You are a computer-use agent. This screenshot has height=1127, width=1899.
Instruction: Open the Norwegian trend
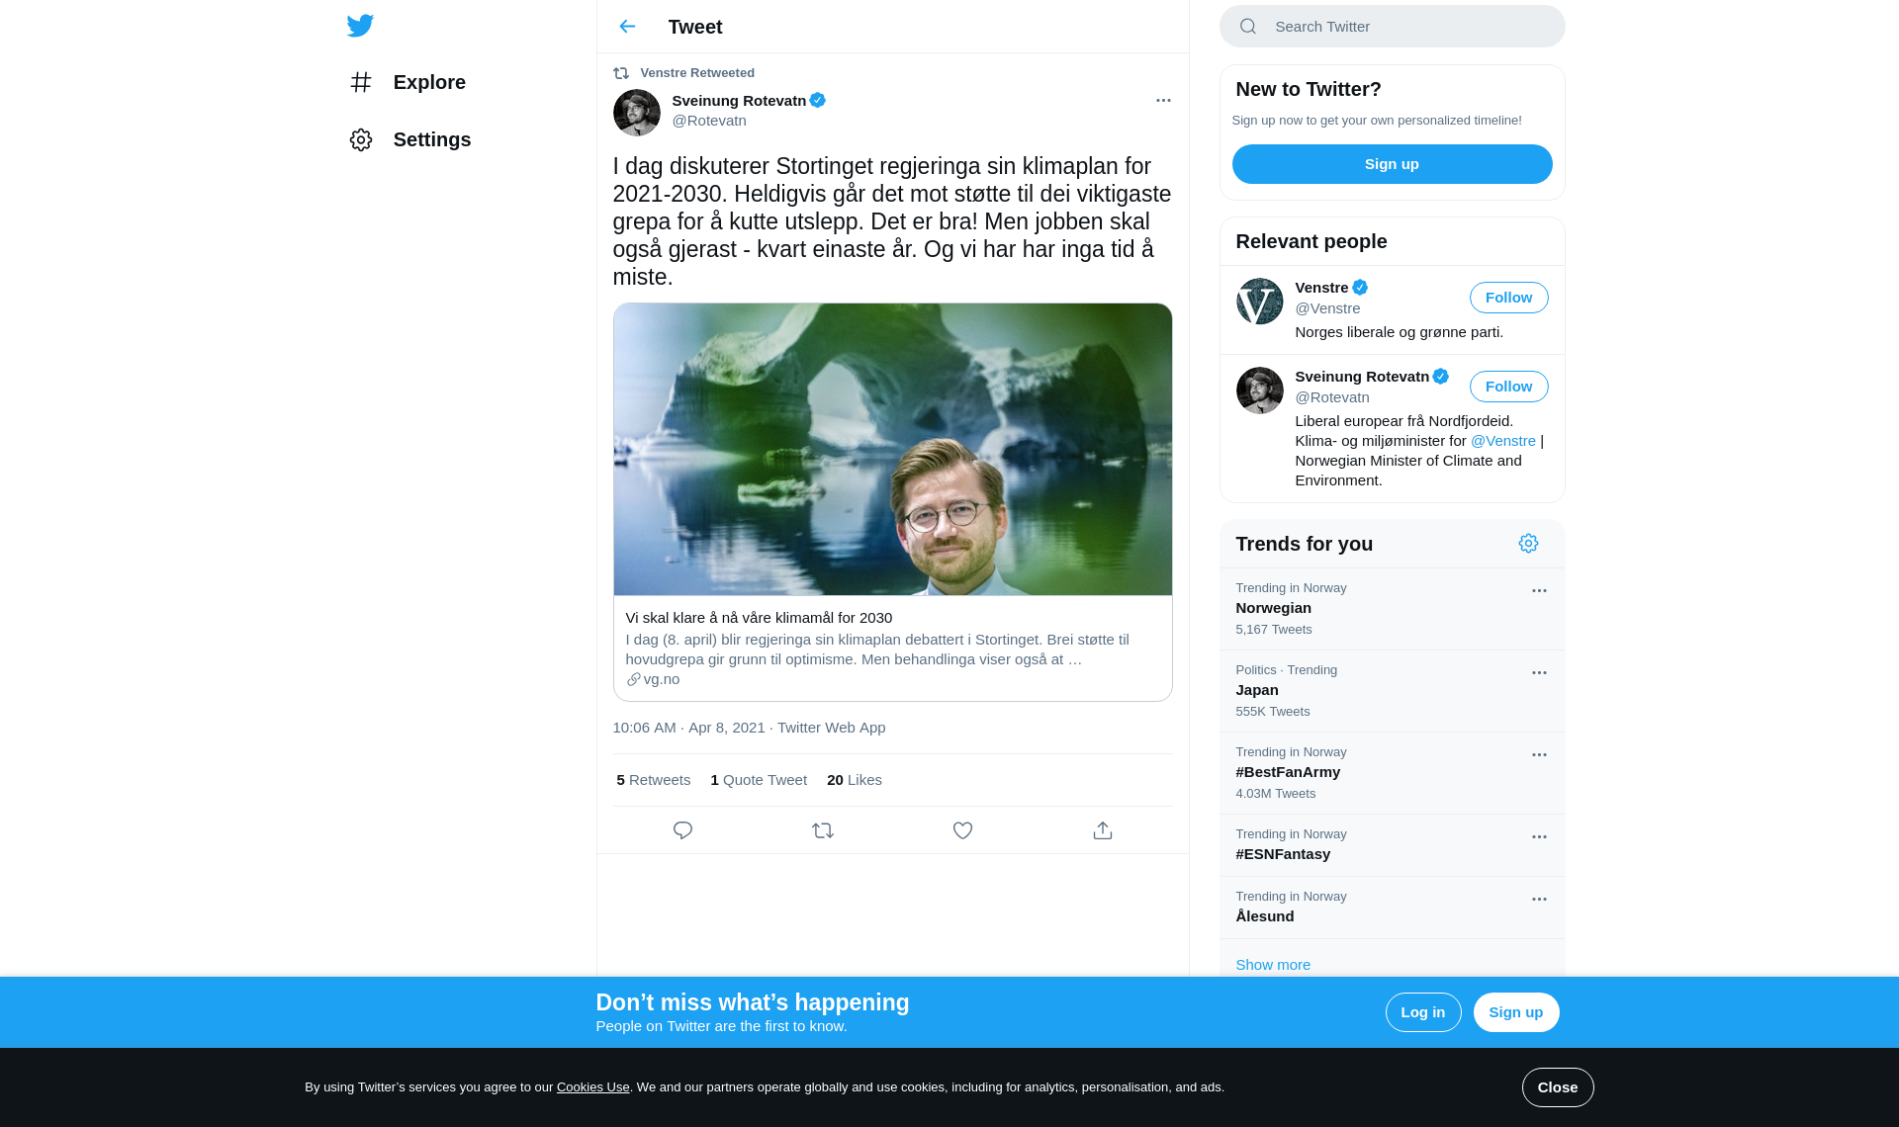tap(1393, 609)
